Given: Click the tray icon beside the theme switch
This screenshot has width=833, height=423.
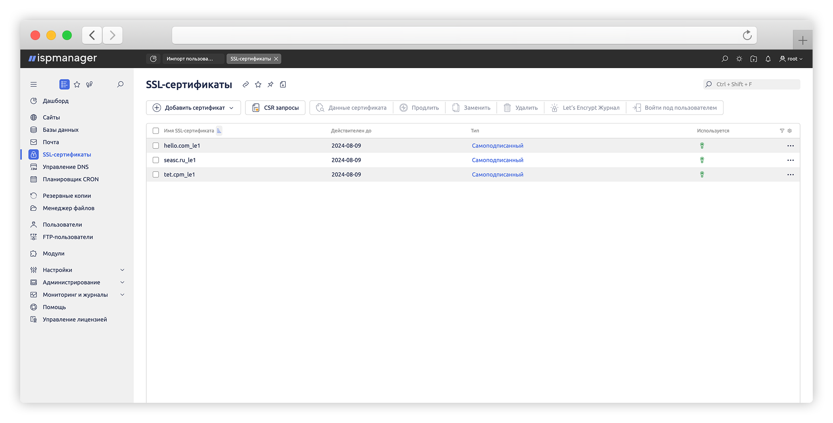Looking at the screenshot, I should [754, 59].
